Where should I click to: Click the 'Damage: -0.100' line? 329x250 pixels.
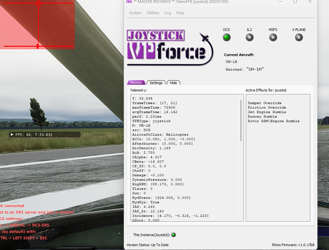[x=148, y=175]
